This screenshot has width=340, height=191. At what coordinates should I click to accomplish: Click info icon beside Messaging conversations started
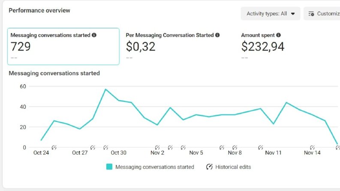pos(94,35)
